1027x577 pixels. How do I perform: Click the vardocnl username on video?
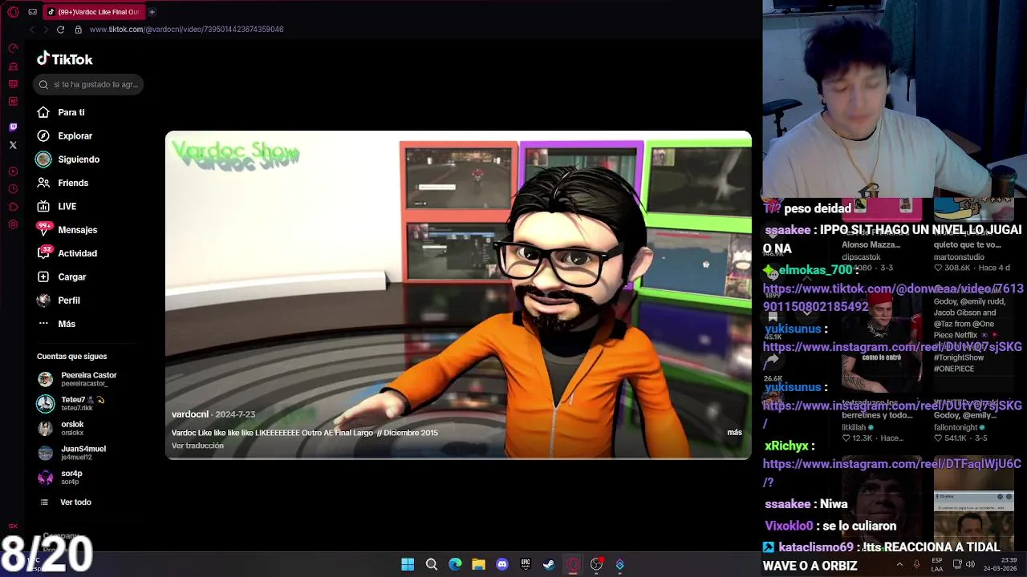190,414
